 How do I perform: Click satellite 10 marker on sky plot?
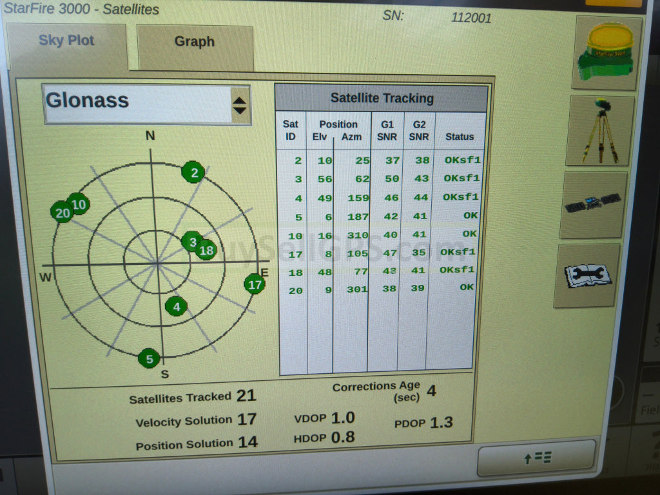79,204
